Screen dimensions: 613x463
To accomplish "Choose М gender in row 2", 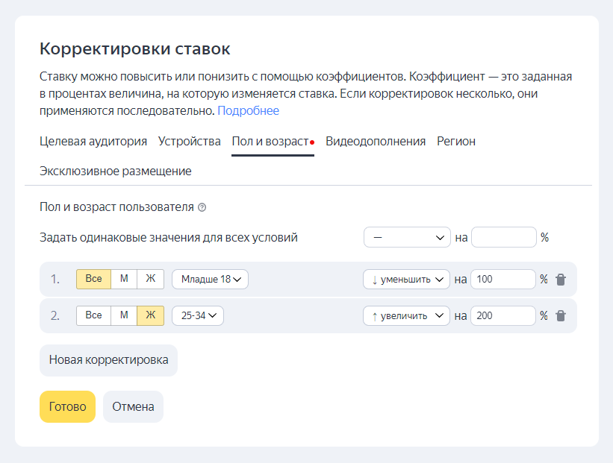I will [124, 315].
